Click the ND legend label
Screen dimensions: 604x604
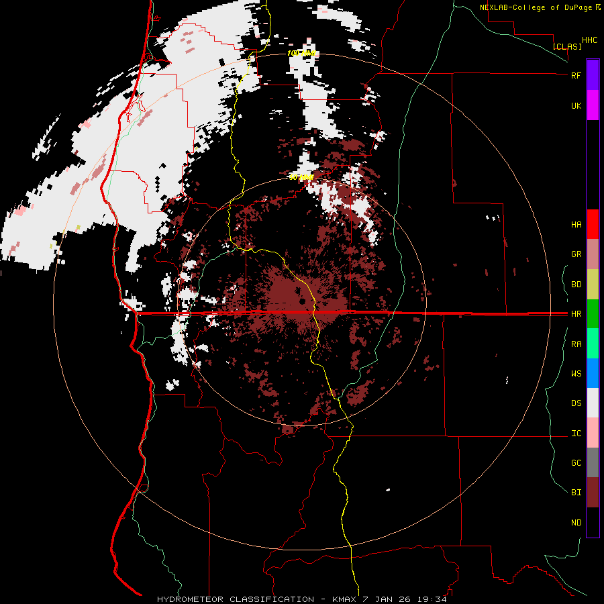(576, 523)
